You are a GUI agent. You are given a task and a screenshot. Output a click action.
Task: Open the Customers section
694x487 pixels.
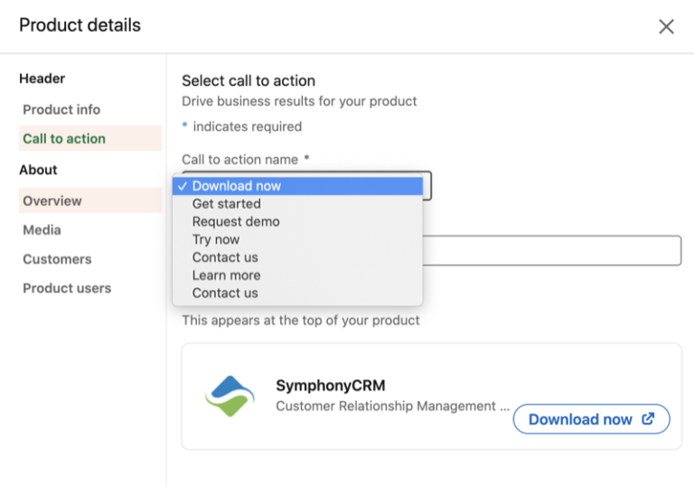click(x=57, y=258)
